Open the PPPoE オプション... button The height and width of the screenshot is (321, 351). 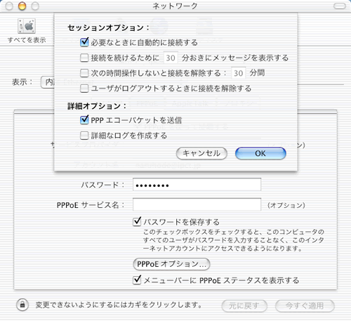click(171, 264)
